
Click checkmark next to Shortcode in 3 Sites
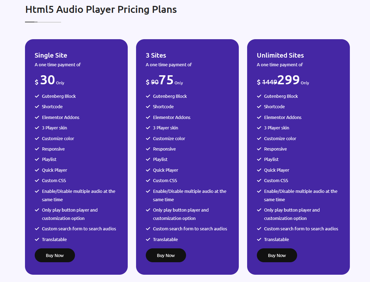point(148,106)
